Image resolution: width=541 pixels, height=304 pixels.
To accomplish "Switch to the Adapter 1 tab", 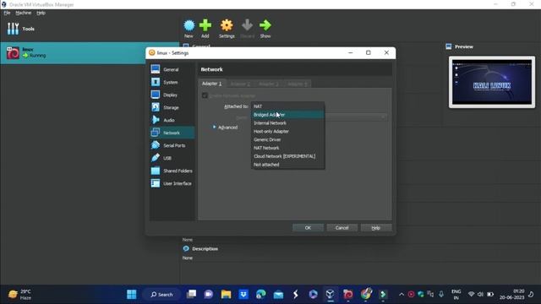I will (212, 84).
